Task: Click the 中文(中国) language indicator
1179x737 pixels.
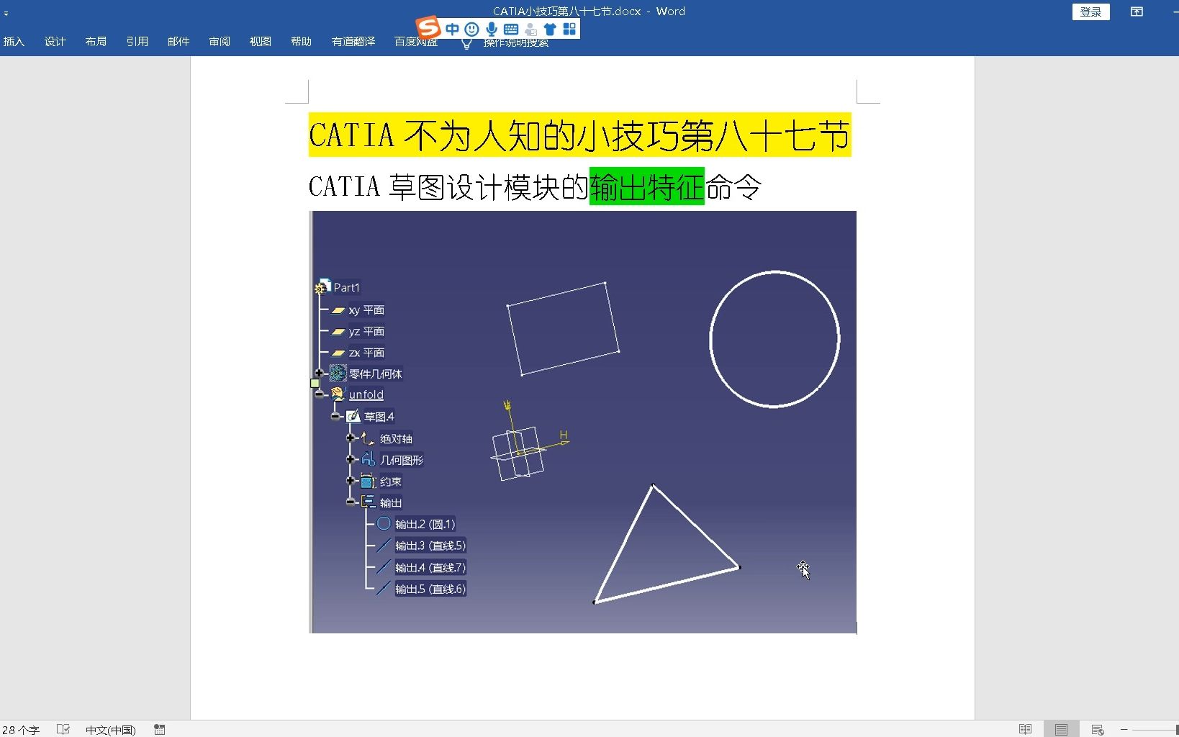Action: (x=110, y=730)
